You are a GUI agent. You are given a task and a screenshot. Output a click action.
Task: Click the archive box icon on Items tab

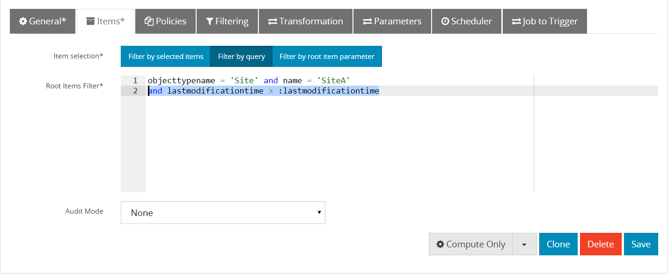(91, 22)
